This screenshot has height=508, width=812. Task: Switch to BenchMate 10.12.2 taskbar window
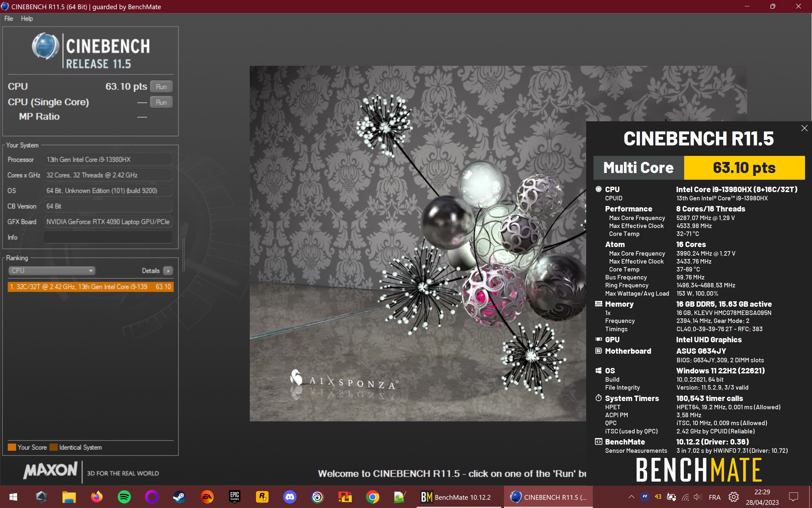point(459,497)
